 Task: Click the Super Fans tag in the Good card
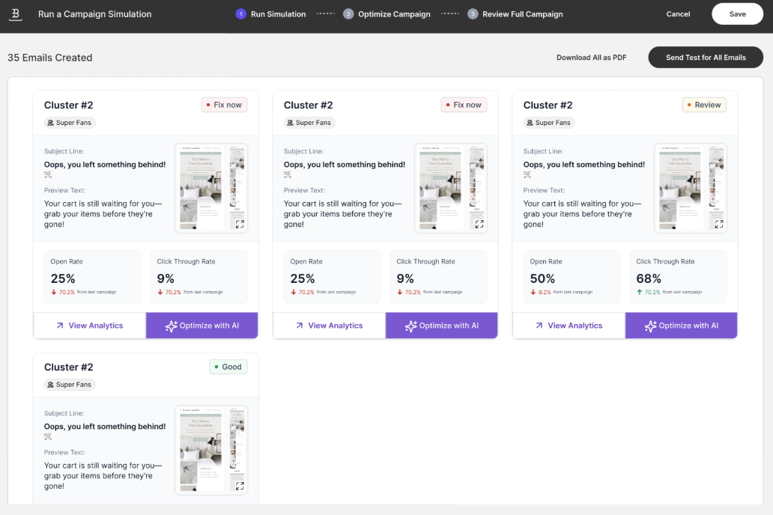(70, 385)
